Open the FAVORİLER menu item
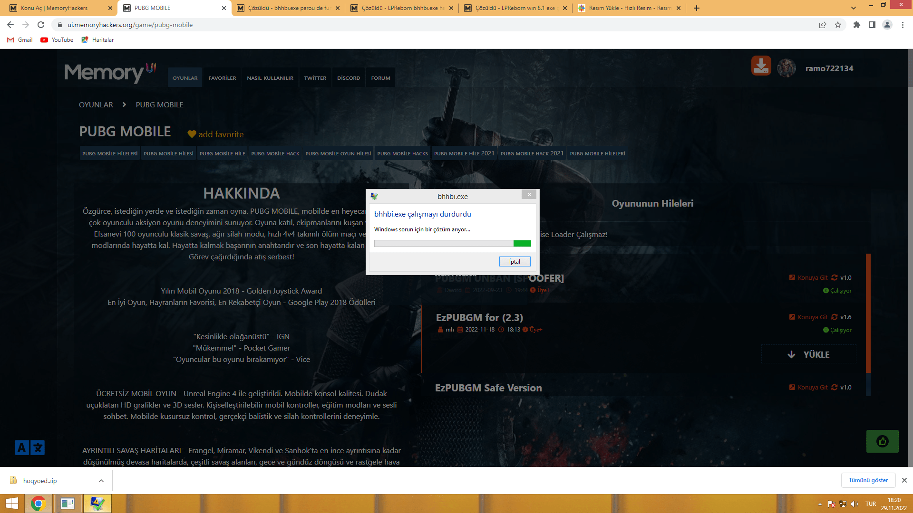Viewport: 913px width, 513px height. click(x=222, y=78)
